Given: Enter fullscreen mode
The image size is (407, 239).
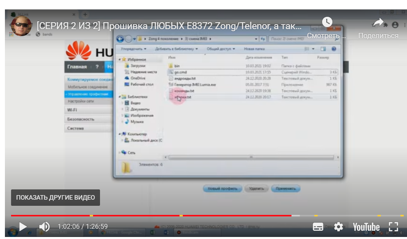Looking at the screenshot, I should (x=393, y=227).
